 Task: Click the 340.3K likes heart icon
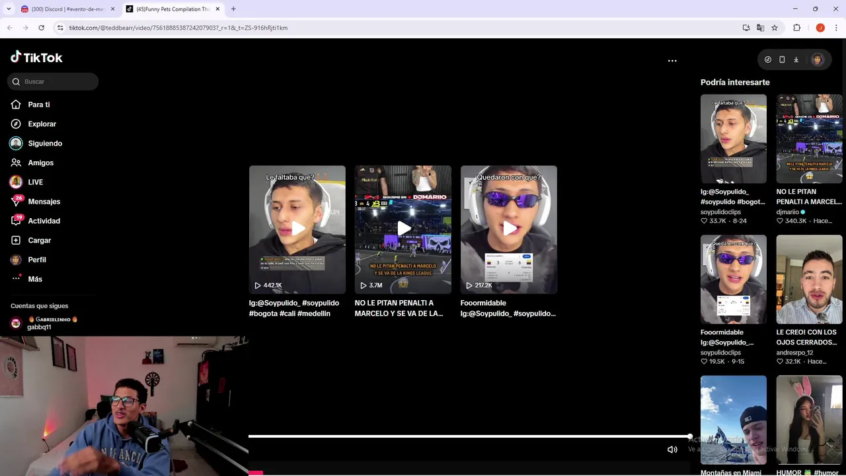click(x=780, y=221)
